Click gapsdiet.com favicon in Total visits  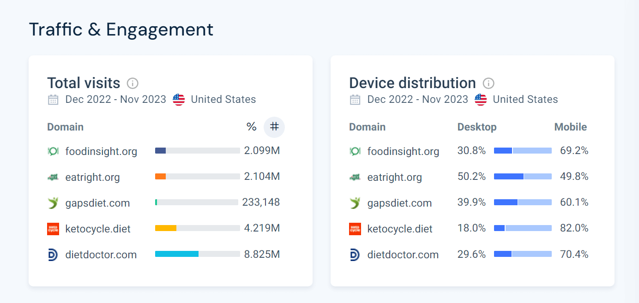pyautogui.click(x=53, y=203)
